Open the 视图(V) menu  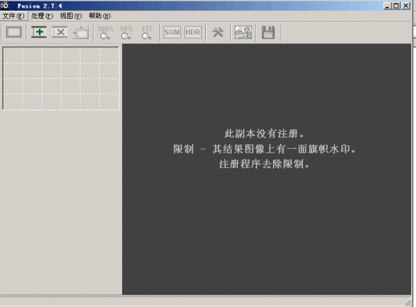(x=71, y=16)
